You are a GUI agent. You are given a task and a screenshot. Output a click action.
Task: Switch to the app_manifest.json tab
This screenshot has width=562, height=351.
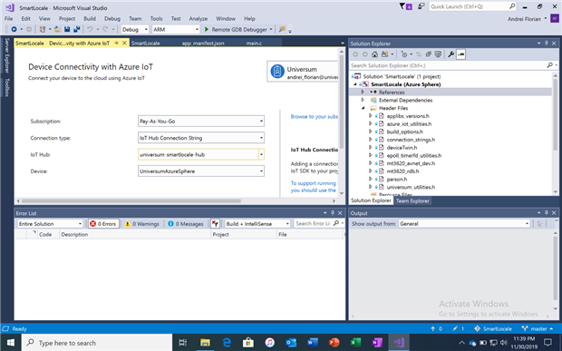pos(203,43)
